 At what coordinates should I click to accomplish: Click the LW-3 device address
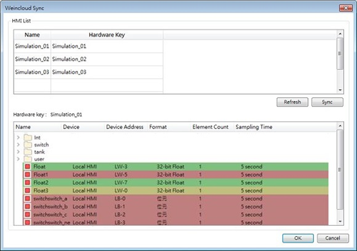[x=121, y=166]
